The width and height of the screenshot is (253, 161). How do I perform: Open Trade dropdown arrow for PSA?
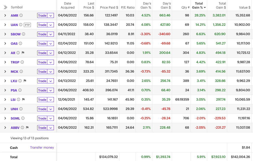51,90
